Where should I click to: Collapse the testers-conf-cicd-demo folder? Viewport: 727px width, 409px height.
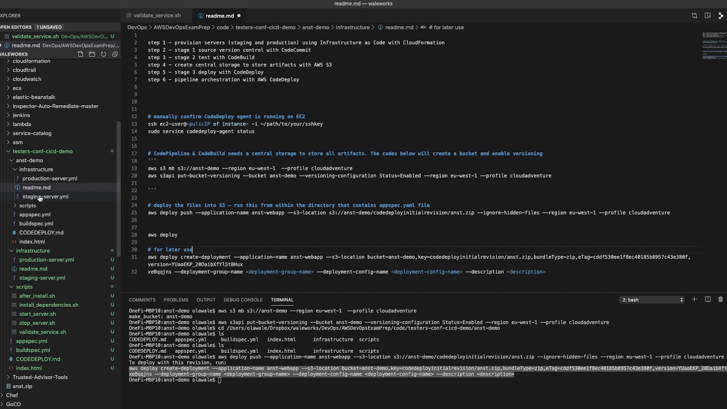tap(43, 151)
